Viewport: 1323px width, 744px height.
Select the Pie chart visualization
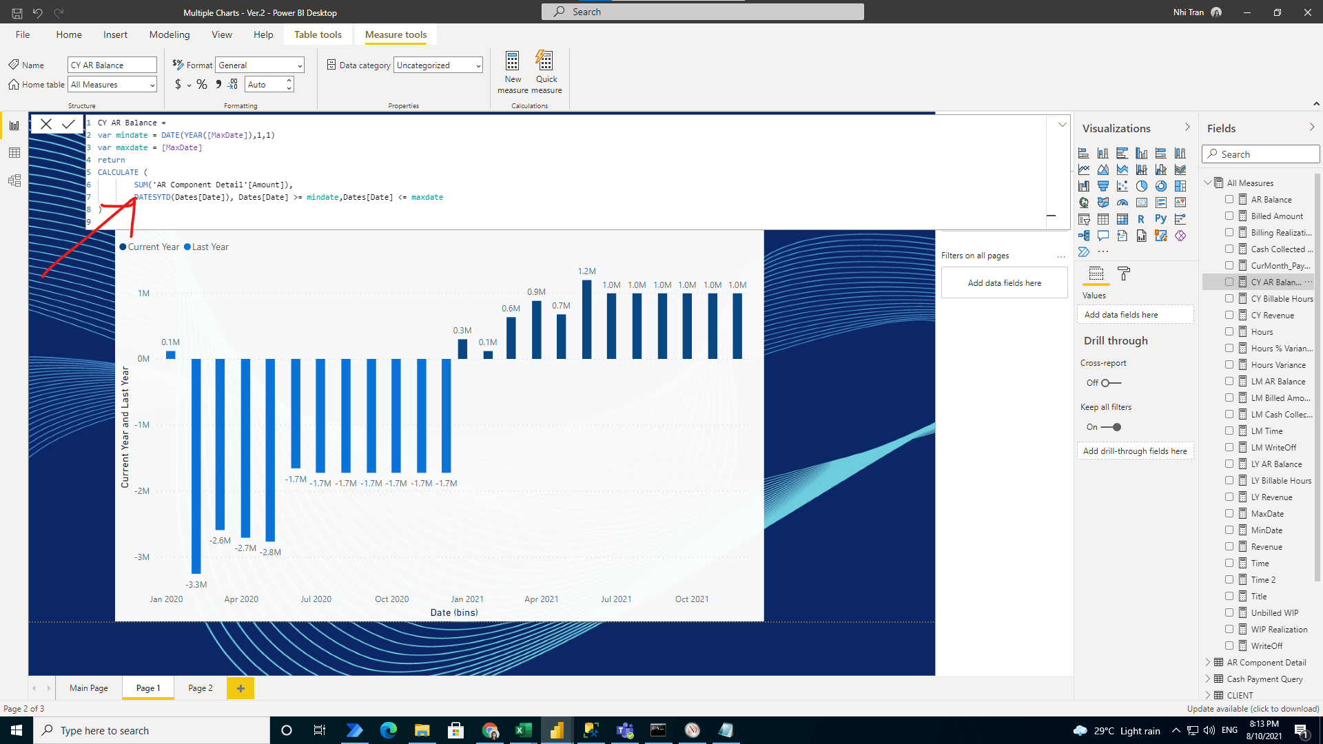[x=1142, y=186]
